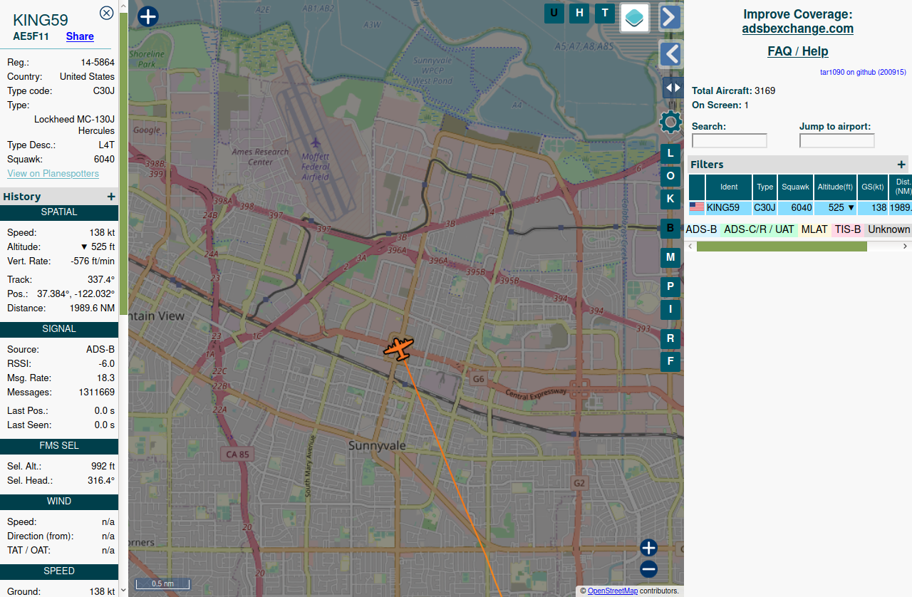
Task: Open the tar1090 on github link
Action: pos(864,72)
